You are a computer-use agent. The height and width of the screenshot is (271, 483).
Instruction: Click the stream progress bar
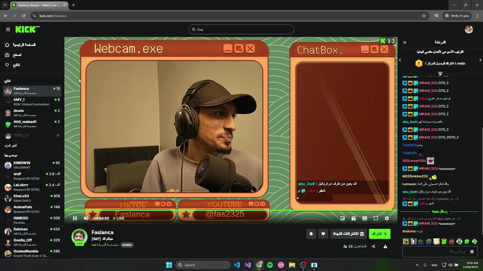point(230,210)
